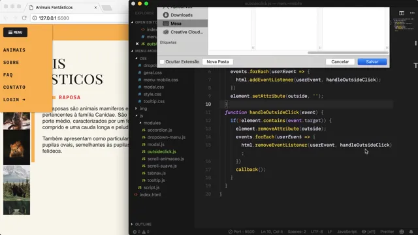Click the LF line ending indicator
The width and height of the screenshot is (418, 235).
coord(330,232)
